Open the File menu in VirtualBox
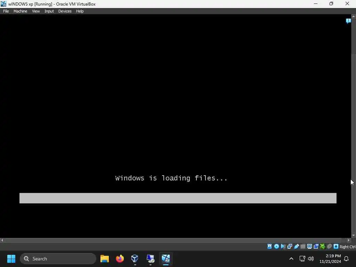This screenshot has width=356, height=267. [6, 11]
